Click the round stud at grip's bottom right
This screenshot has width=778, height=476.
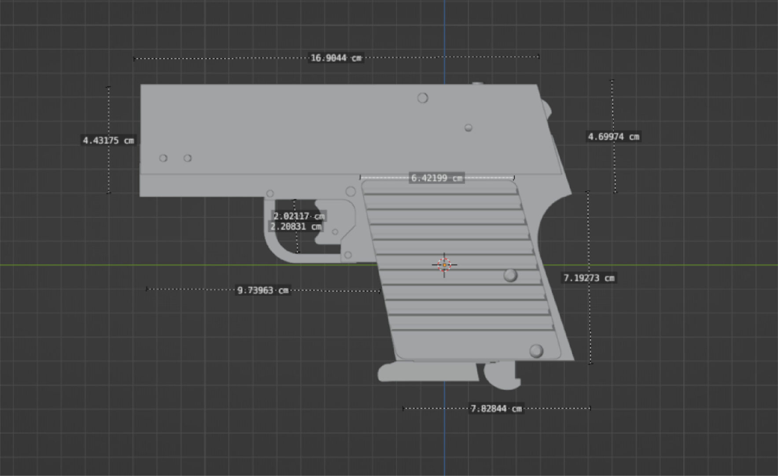(x=536, y=351)
